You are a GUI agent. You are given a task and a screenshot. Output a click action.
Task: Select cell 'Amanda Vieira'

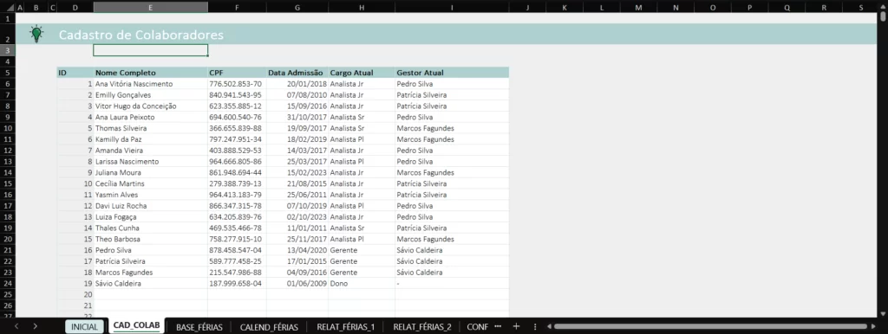[150, 151]
